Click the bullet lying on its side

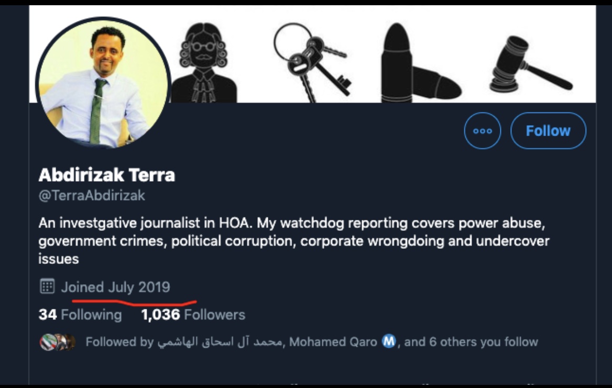(x=437, y=84)
